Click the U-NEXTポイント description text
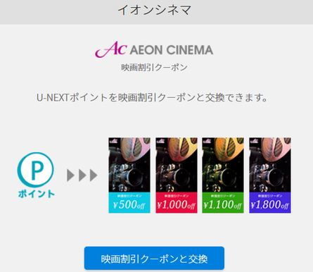Image resolution: width=313 pixels, height=272 pixels. pyautogui.click(x=152, y=97)
